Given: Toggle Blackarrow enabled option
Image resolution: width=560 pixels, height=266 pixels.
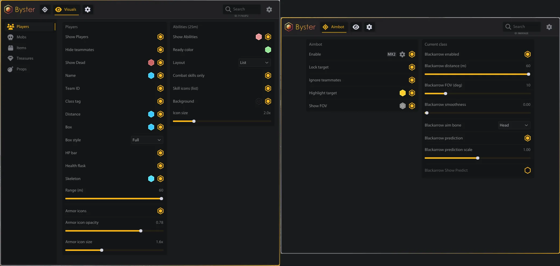Looking at the screenshot, I should [x=528, y=54].
